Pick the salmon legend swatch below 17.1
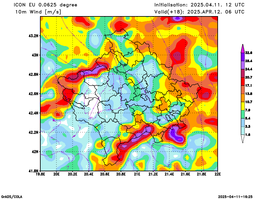This screenshot has height=199, width=258. tap(243, 90)
